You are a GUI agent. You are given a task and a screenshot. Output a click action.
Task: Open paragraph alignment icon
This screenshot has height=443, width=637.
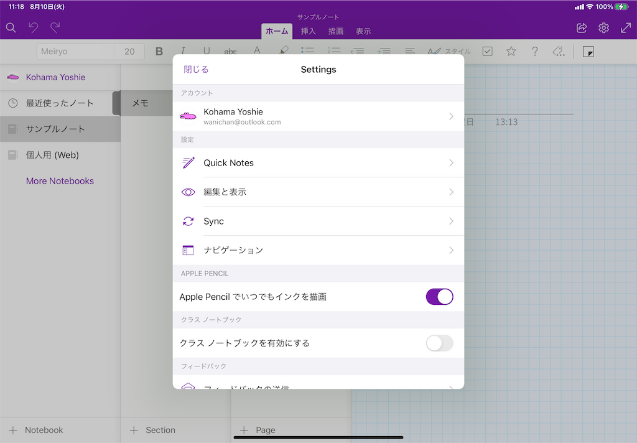click(x=410, y=51)
